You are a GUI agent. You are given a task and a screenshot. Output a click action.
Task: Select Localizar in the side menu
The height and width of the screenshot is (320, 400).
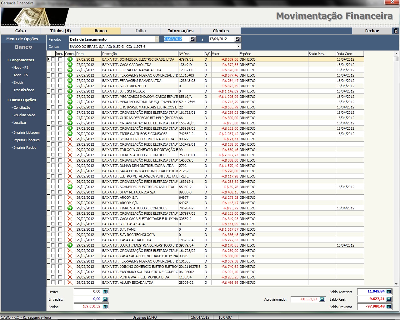point(19,122)
